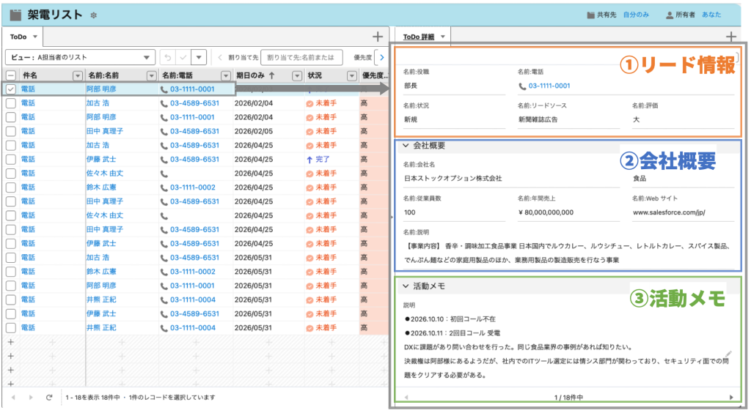Select the ToDo 詳細 tab
Image resolution: width=751 pixels, height=413 pixels.
pos(419,36)
